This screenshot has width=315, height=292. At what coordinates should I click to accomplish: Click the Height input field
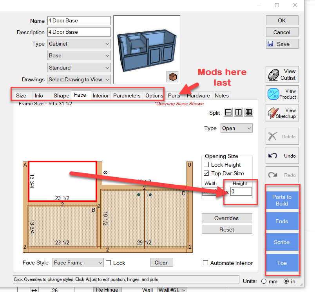click(241, 191)
